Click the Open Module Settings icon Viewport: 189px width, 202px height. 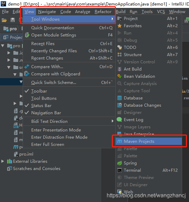pyautogui.click(x=27, y=35)
